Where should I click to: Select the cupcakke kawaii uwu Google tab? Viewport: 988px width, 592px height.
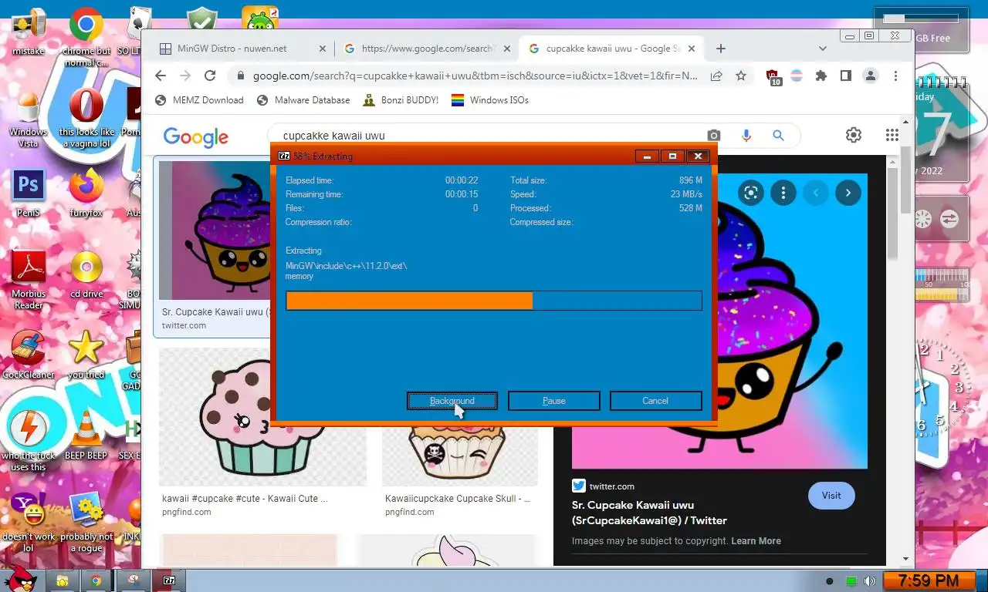[x=613, y=49]
